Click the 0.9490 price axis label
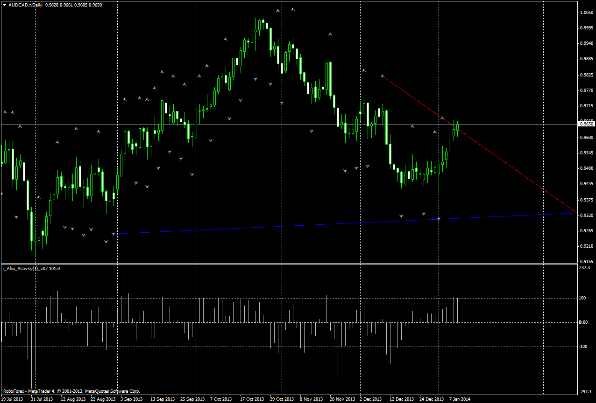596x403 pixels. tap(586, 168)
